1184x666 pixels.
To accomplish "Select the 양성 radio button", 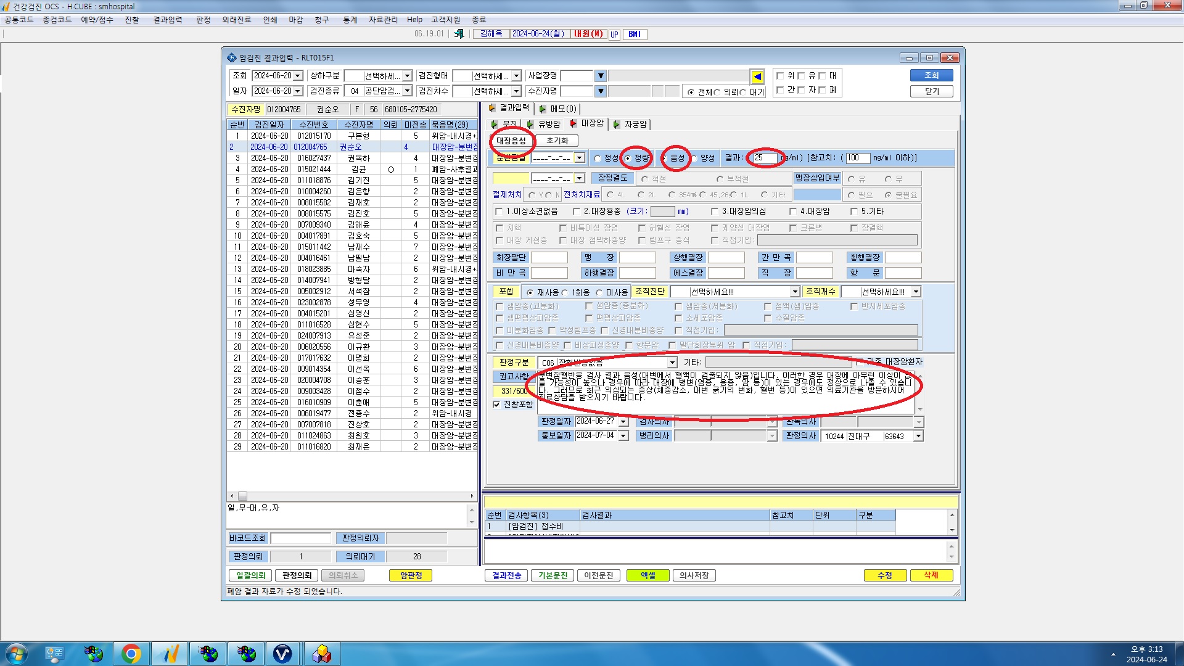I will [694, 158].
